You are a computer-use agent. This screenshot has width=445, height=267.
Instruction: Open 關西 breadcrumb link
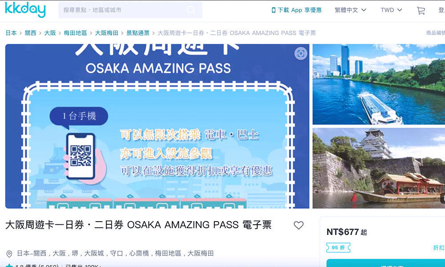click(x=31, y=33)
